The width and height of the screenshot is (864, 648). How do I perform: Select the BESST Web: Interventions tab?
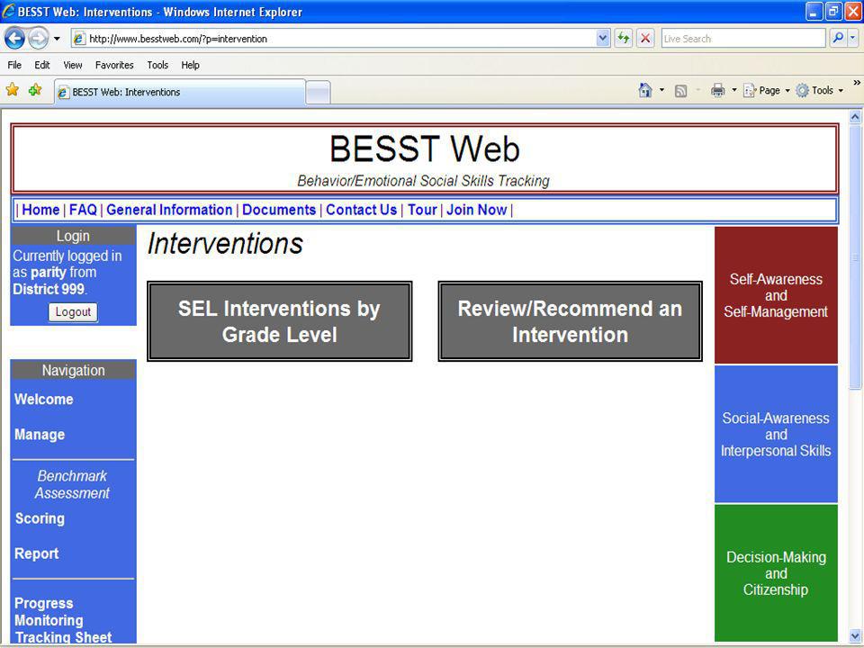click(x=180, y=92)
